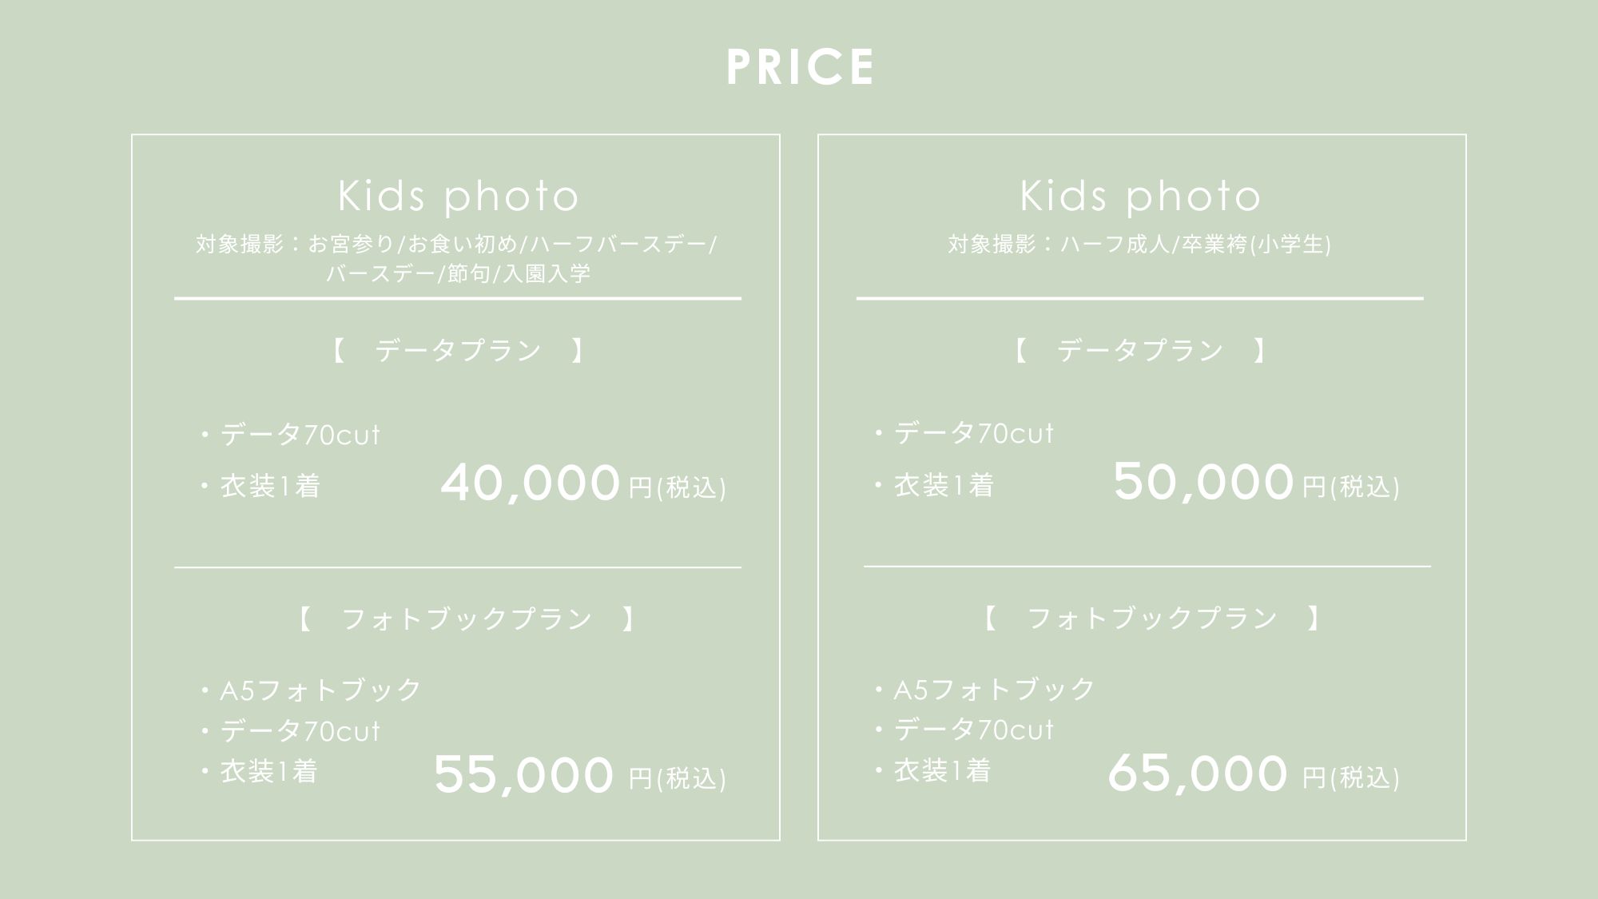This screenshot has height=899, width=1598.
Task: Click the ハーフ成人/卒業袴(小学生) subtitle text
Action: (x=1139, y=244)
